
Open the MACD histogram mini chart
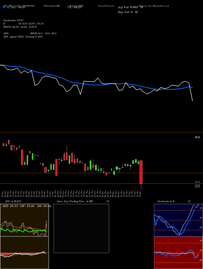click(24, 253)
